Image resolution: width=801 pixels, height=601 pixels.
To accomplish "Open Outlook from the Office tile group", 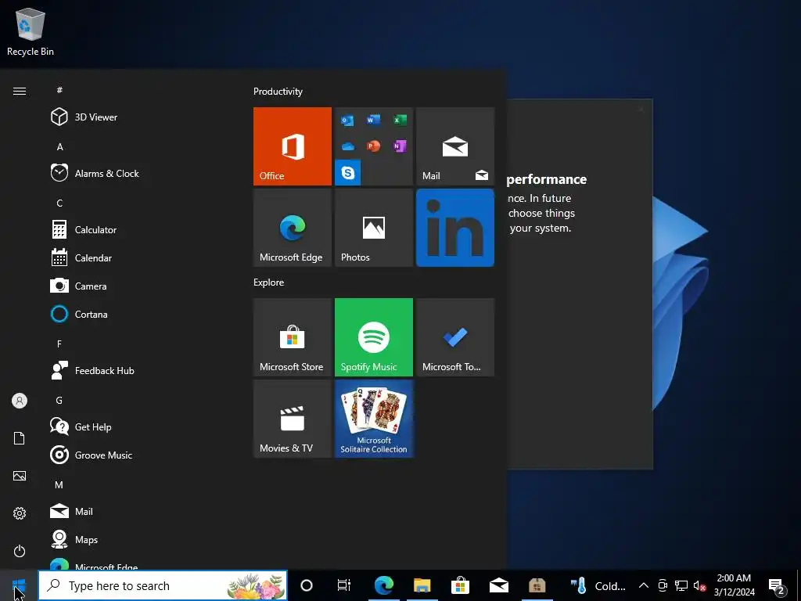I will (347, 120).
